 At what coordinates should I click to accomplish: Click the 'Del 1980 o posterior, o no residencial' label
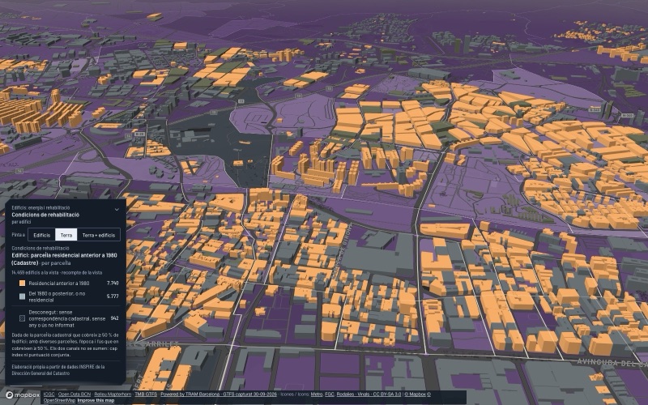(x=57, y=296)
